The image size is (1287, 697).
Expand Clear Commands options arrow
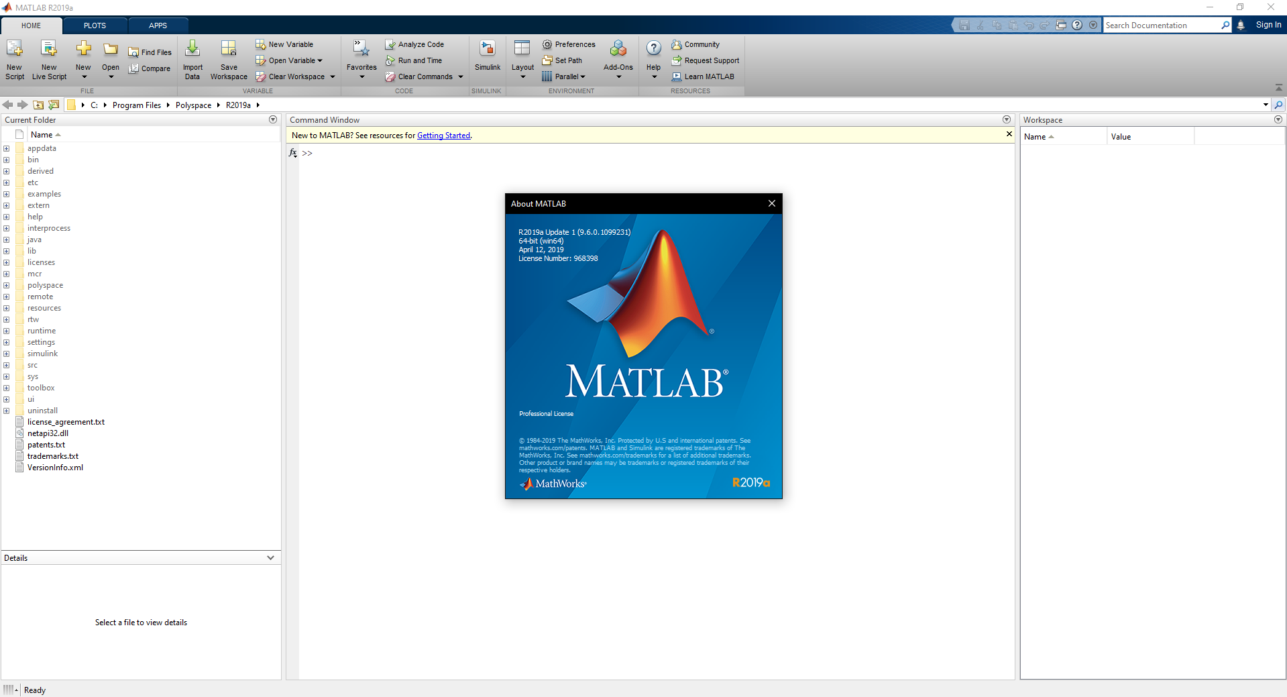pos(461,76)
